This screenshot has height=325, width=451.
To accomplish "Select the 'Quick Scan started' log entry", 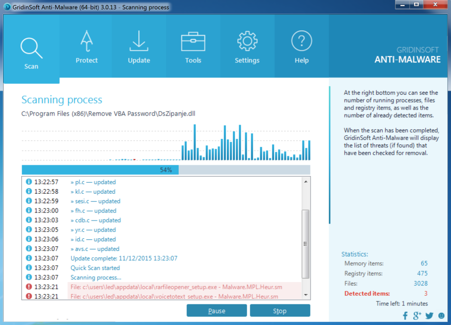I will [162, 268].
